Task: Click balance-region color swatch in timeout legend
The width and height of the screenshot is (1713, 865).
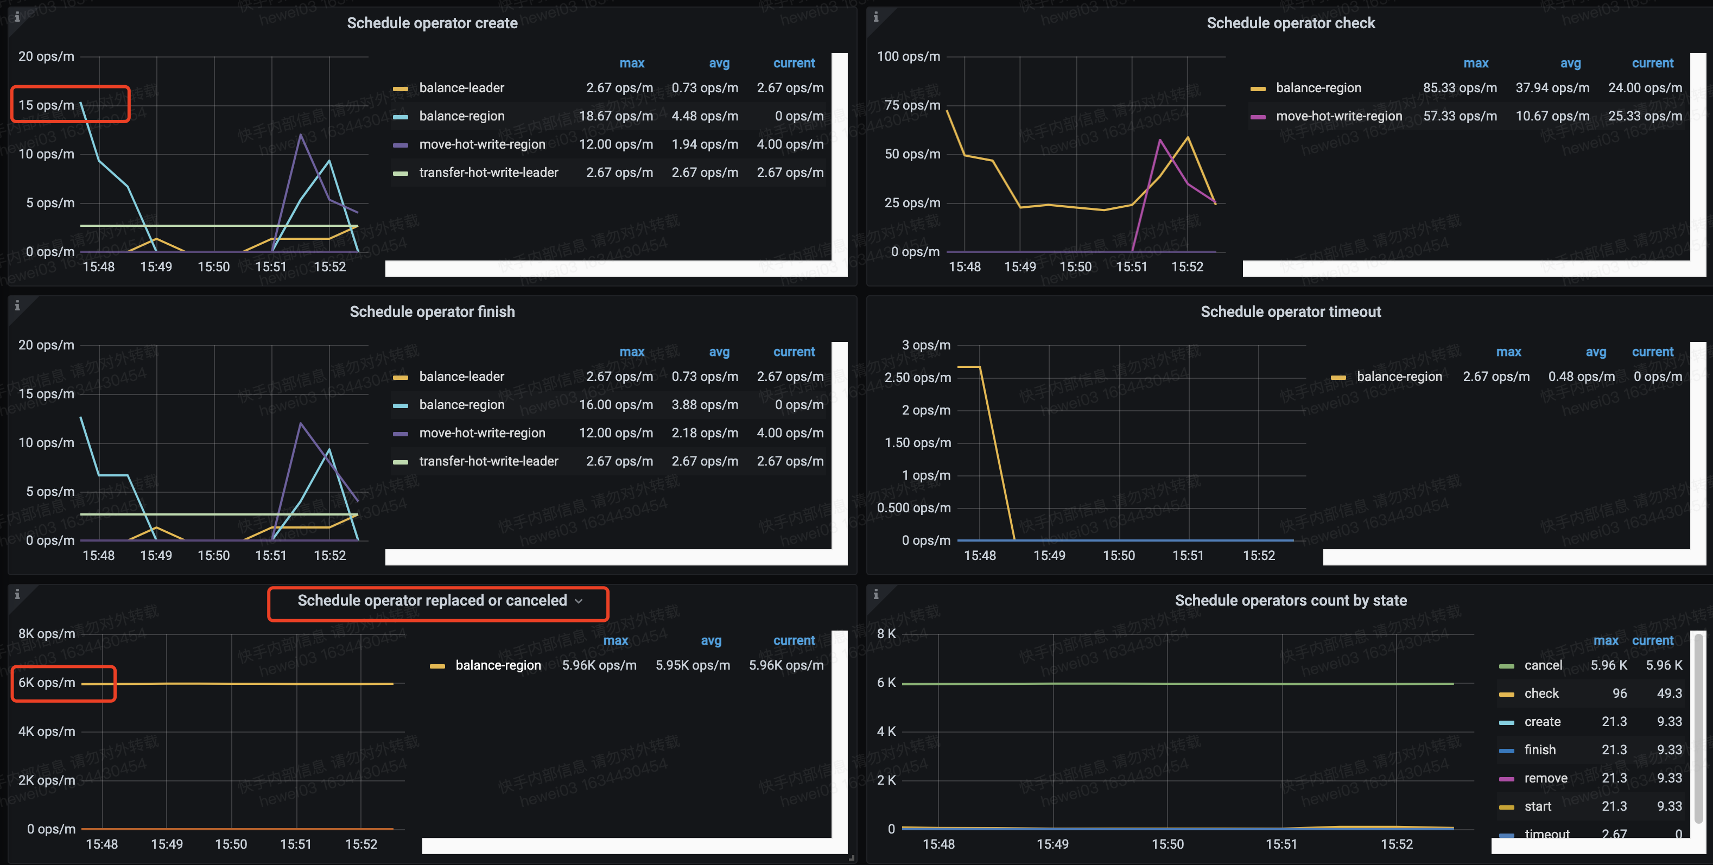Action: point(1338,378)
